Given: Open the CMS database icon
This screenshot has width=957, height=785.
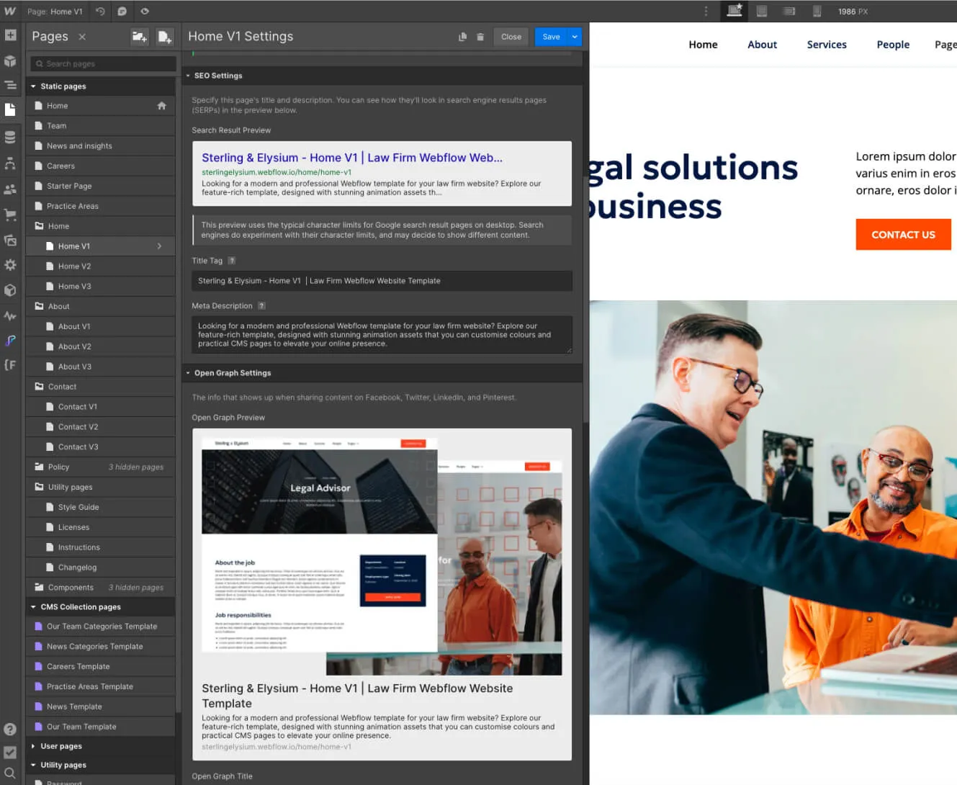Looking at the screenshot, I should pyautogui.click(x=10, y=137).
